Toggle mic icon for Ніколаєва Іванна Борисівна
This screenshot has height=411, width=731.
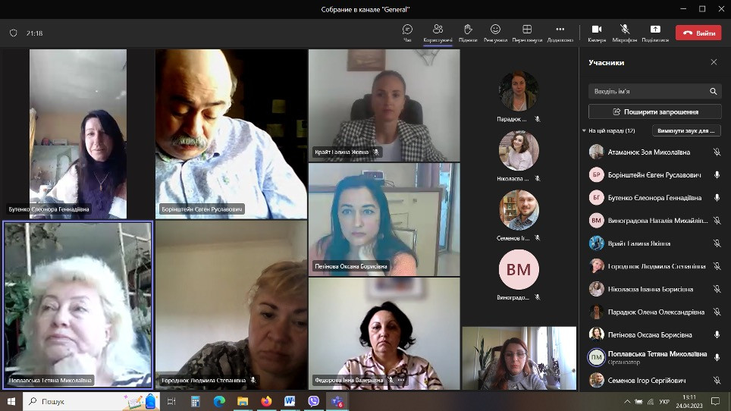click(717, 289)
